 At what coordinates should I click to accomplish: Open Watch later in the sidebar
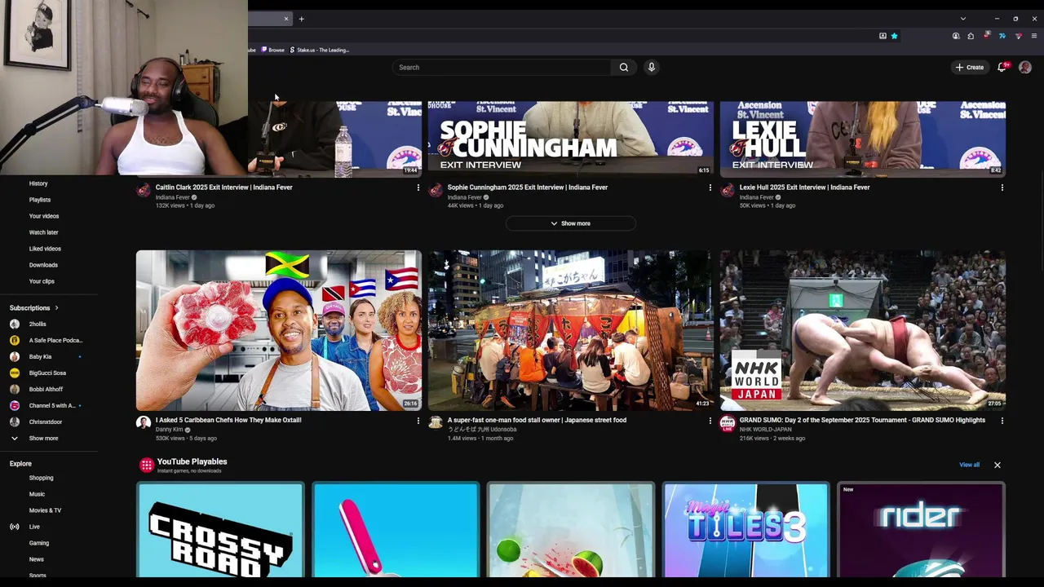tap(44, 232)
